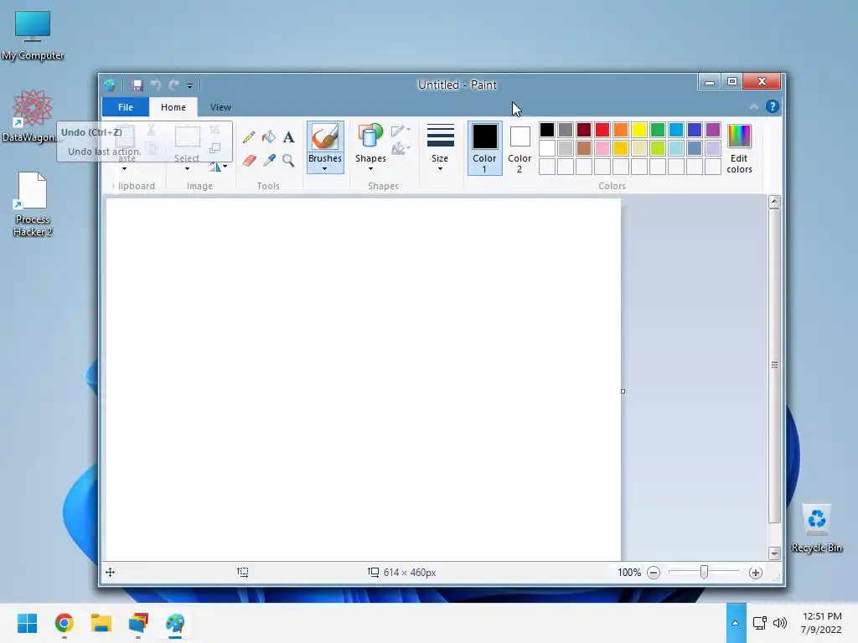Click the 100% zoom level text
The image size is (858, 643).
pos(629,573)
